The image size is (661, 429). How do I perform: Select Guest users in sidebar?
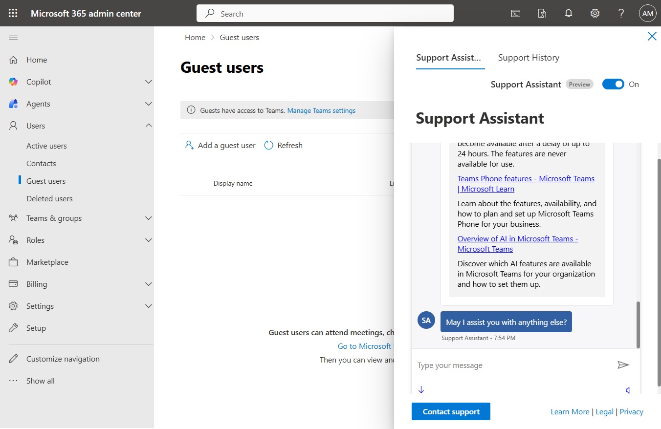[x=46, y=181]
